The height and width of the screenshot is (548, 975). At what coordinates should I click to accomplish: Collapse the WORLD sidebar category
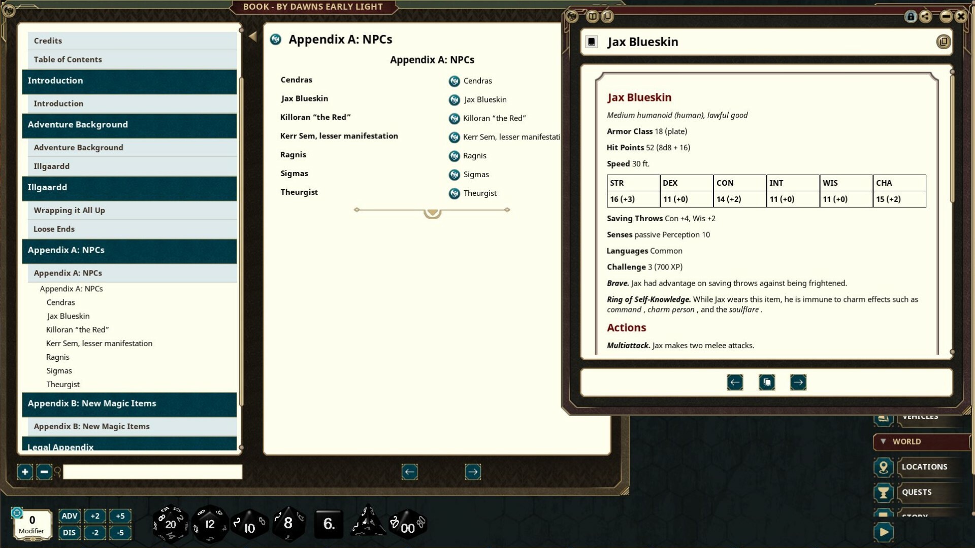[x=883, y=441]
